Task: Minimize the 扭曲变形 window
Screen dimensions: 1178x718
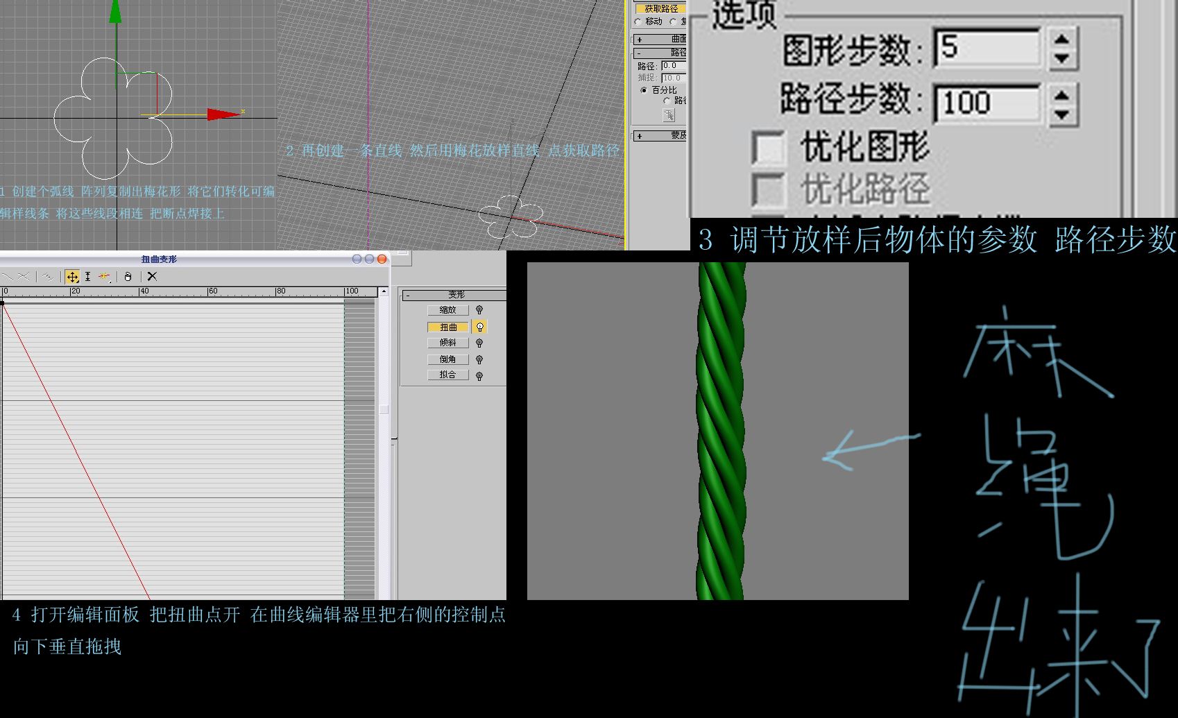Action: tap(357, 259)
